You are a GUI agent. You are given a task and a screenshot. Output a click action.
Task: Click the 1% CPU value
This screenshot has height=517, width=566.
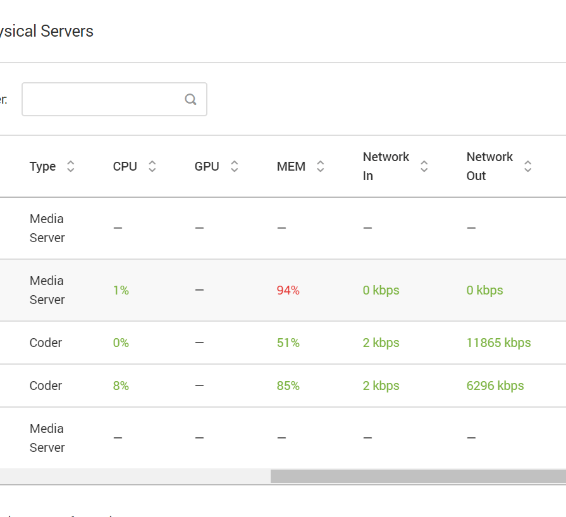pyautogui.click(x=121, y=290)
